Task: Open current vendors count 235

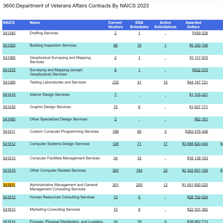Action: coord(115,82)
